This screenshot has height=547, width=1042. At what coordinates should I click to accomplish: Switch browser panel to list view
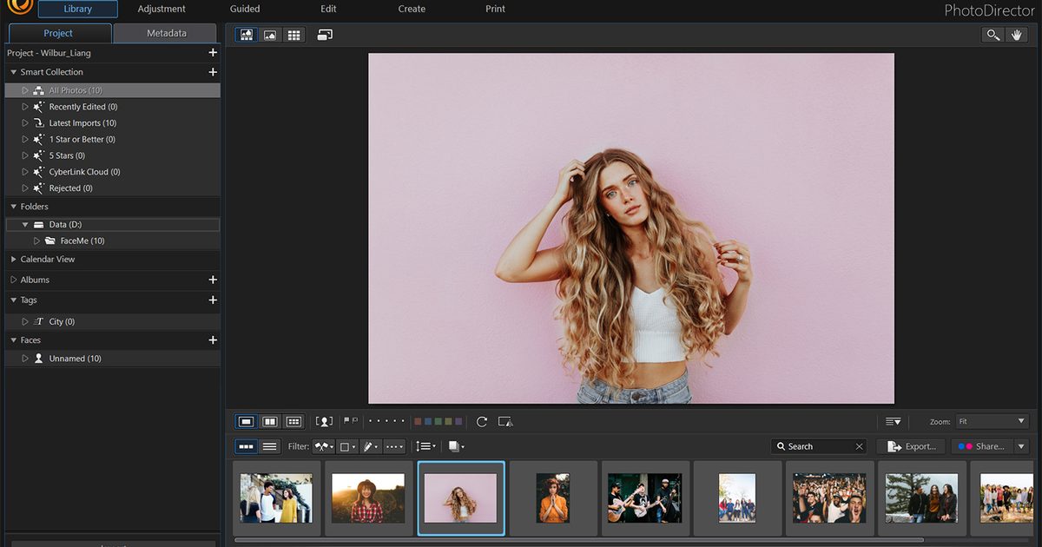(x=270, y=446)
